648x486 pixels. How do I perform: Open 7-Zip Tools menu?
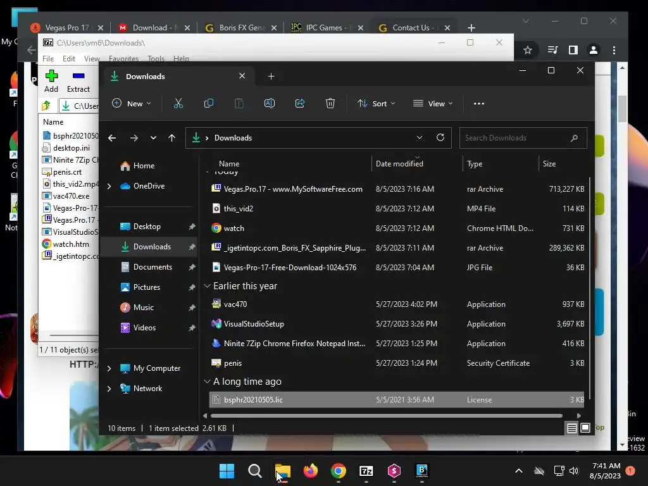pos(156,59)
